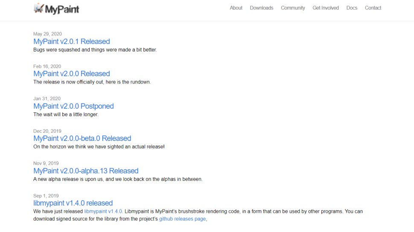Open the Community menu item
Viewport: 414px width, 232px height.
click(x=293, y=8)
